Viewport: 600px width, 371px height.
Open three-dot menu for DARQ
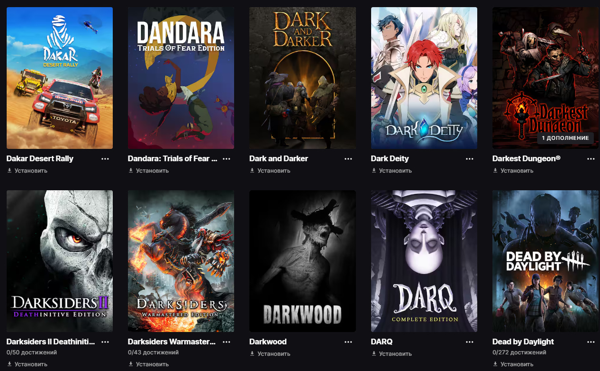pyautogui.click(x=470, y=342)
